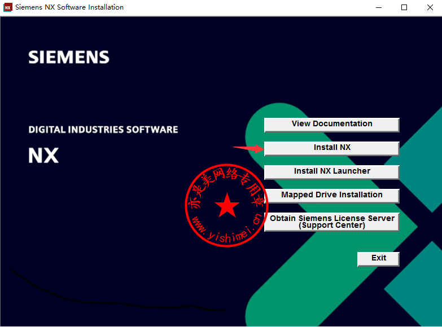Click the DIGITAL INDUSTRIES SOFTWARE heading
This screenshot has height=327, width=442.
click(103, 130)
